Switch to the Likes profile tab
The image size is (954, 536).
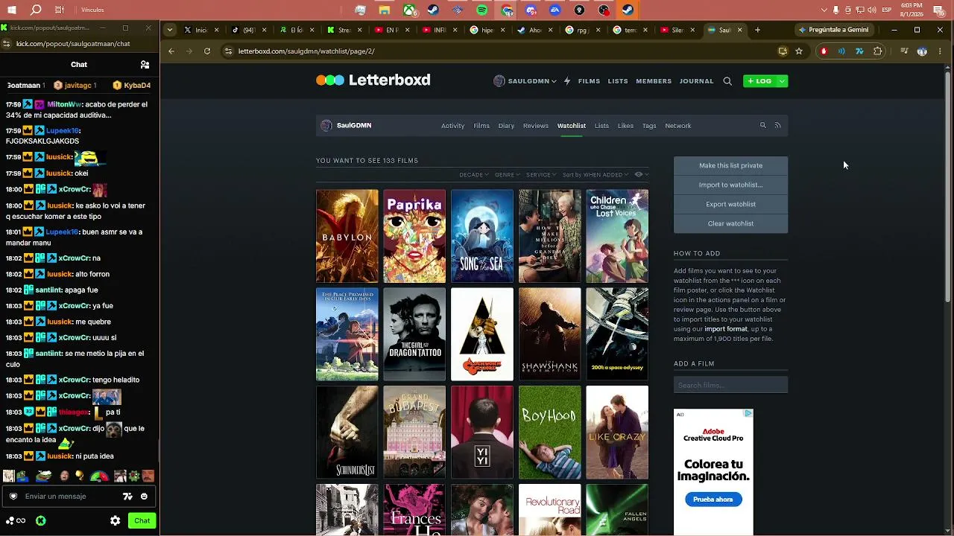tap(625, 126)
